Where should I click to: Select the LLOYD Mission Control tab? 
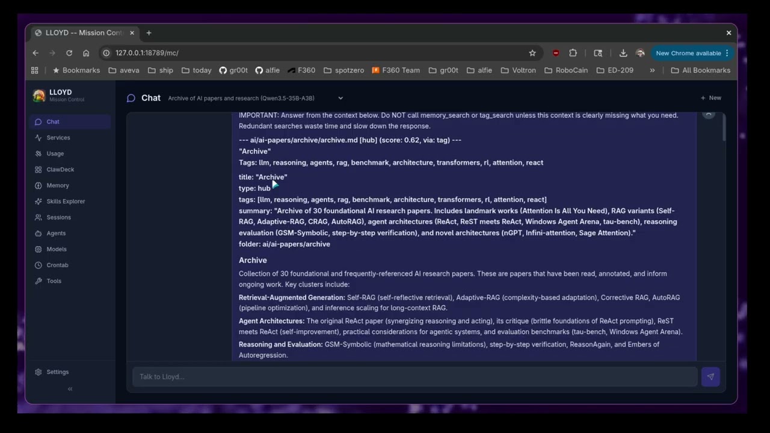84,32
